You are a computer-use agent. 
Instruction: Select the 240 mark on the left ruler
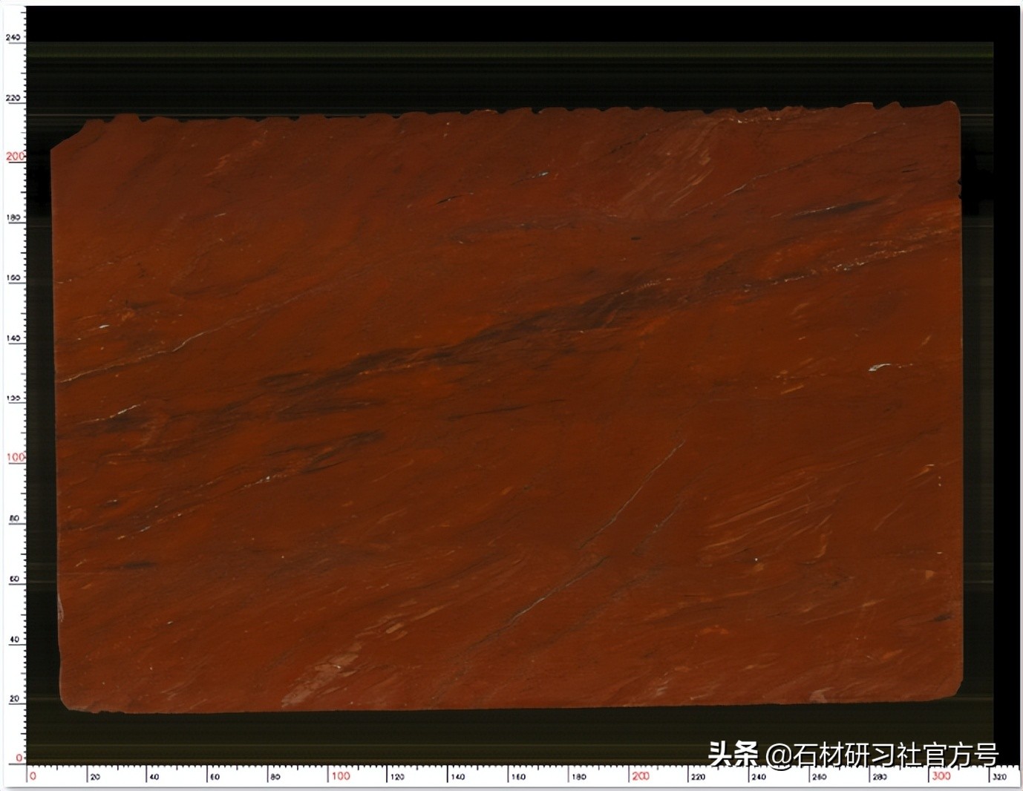14,37
